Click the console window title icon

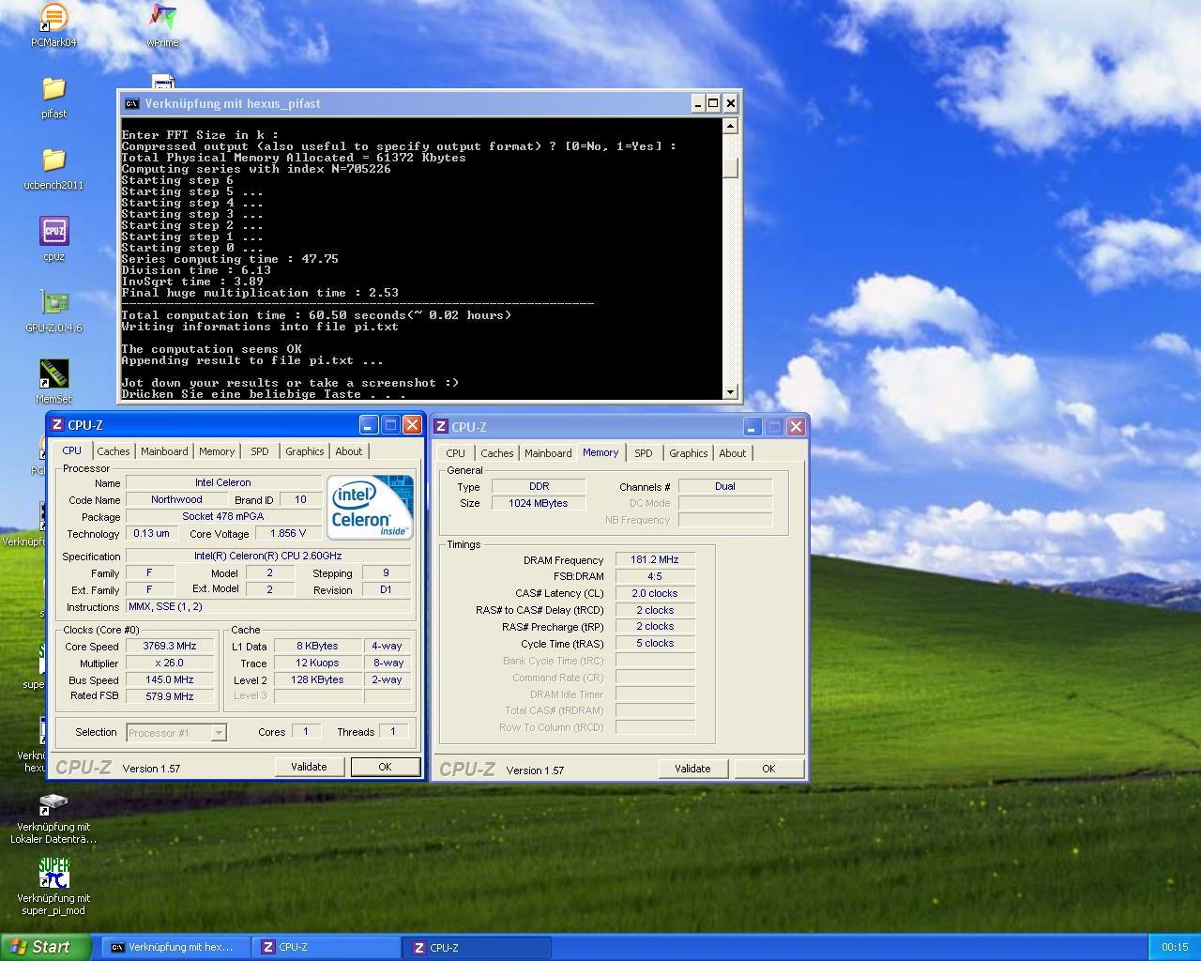(x=132, y=104)
